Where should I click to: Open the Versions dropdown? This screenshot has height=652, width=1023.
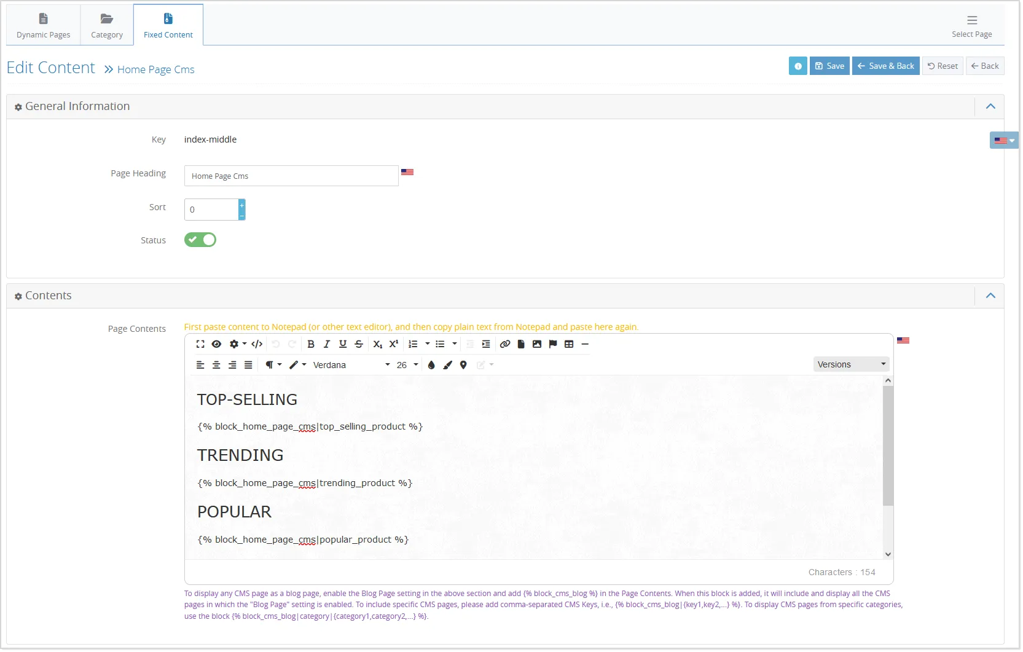point(852,365)
